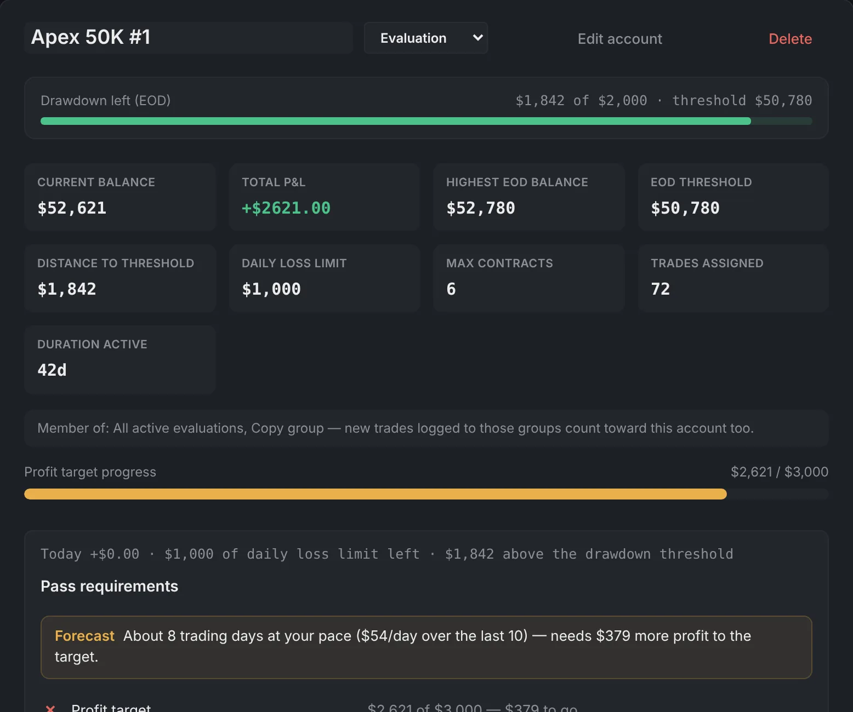Click the Profit target progress label
This screenshot has width=853, height=712.
(x=90, y=472)
